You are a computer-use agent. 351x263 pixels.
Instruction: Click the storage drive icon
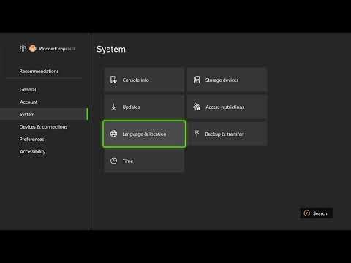coord(197,80)
